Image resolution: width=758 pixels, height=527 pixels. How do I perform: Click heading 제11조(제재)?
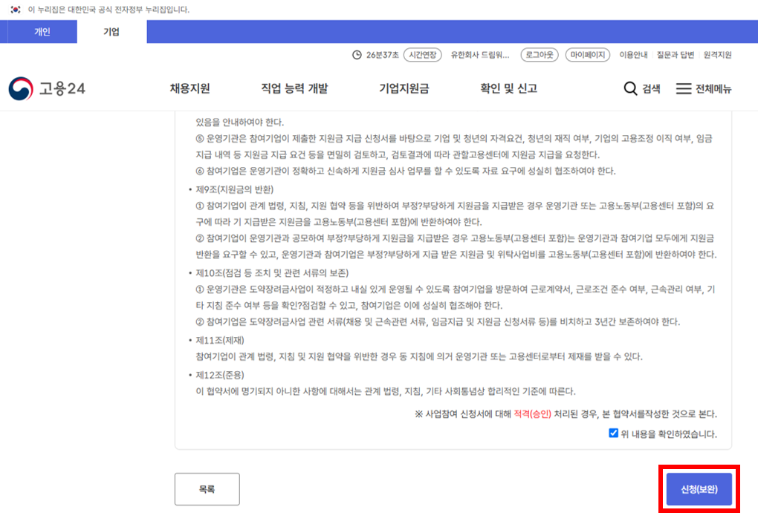click(220, 340)
